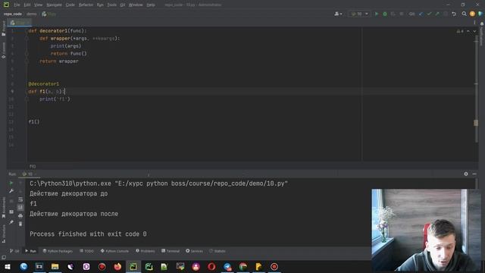Click the green Run button in top toolbar

click(377, 14)
